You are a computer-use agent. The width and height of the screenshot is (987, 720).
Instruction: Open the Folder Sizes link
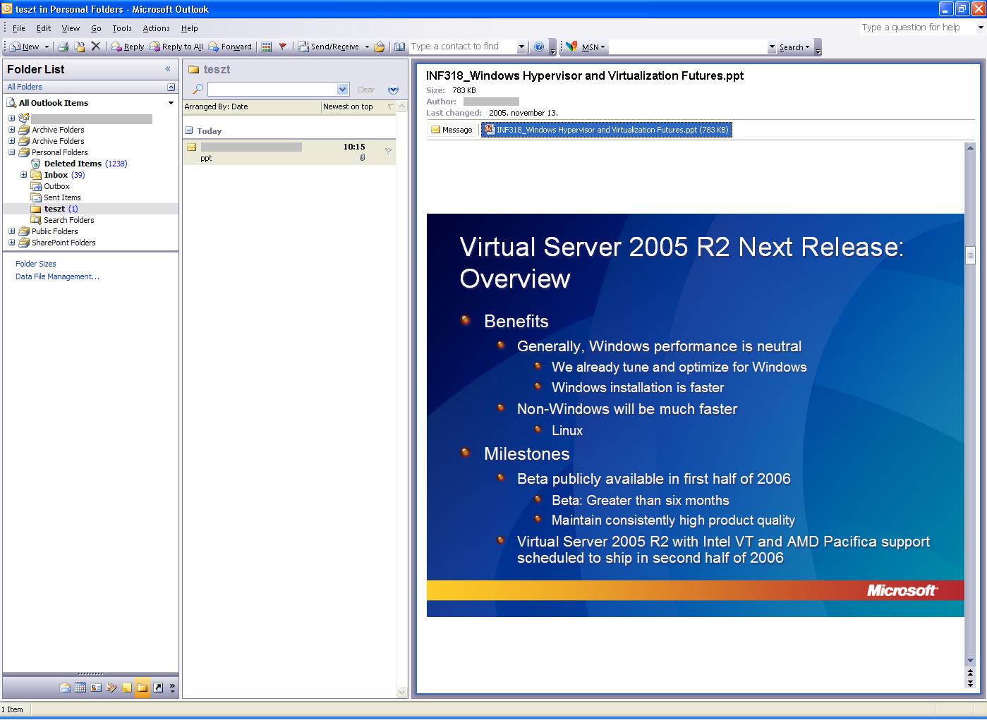[x=36, y=264]
